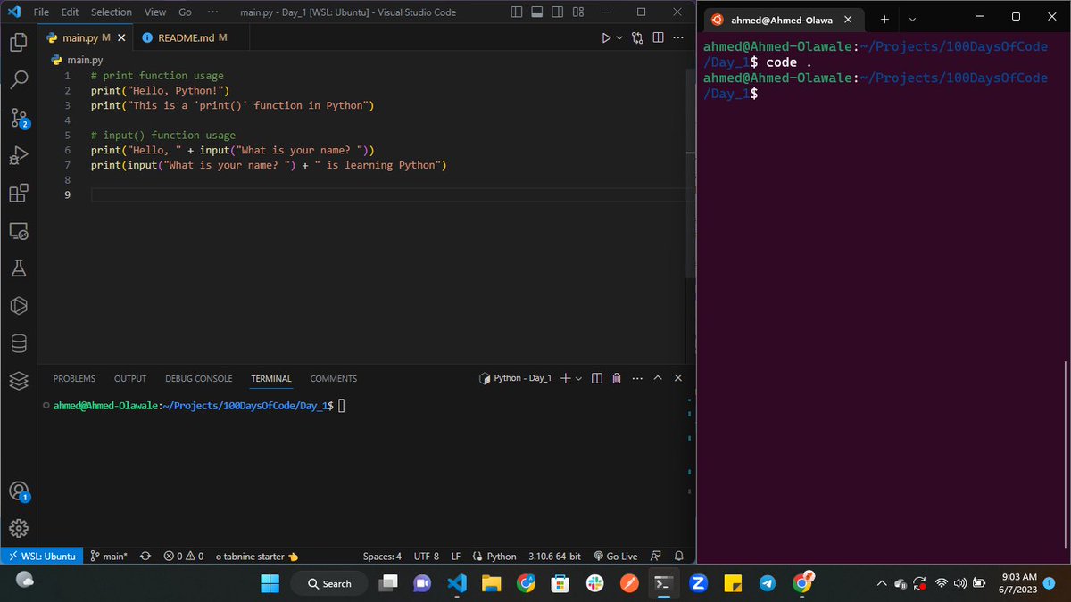Open the database icon view in activity bar
The height and width of the screenshot is (602, 1071).
(19, 343)
